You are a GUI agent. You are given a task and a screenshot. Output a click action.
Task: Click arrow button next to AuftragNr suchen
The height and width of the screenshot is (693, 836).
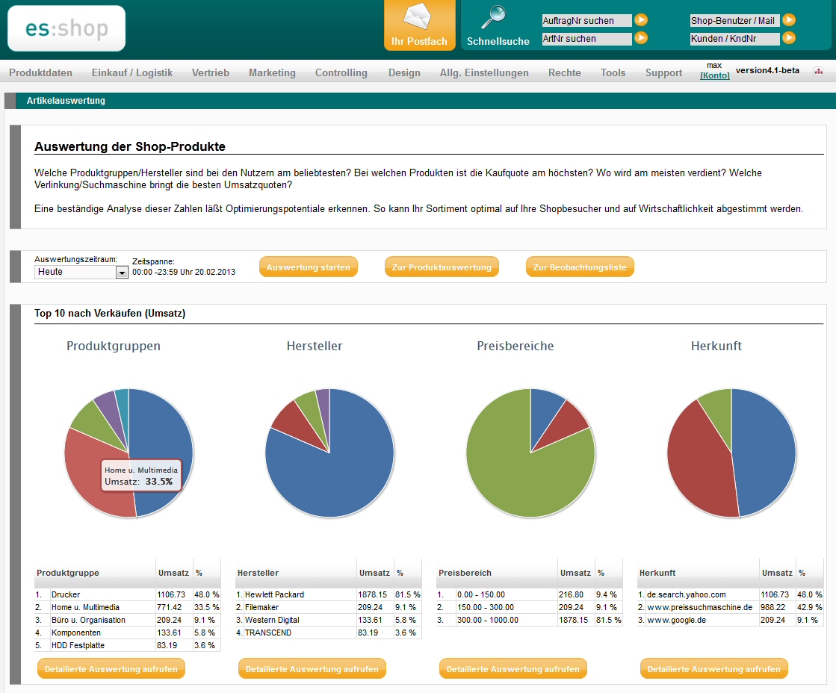(641, 20)
